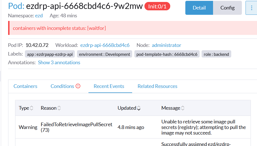Screen dimensions: 257x146
Task: Click label app : ezdrpapp-ezdrp-api
Action: pos(50,54)
